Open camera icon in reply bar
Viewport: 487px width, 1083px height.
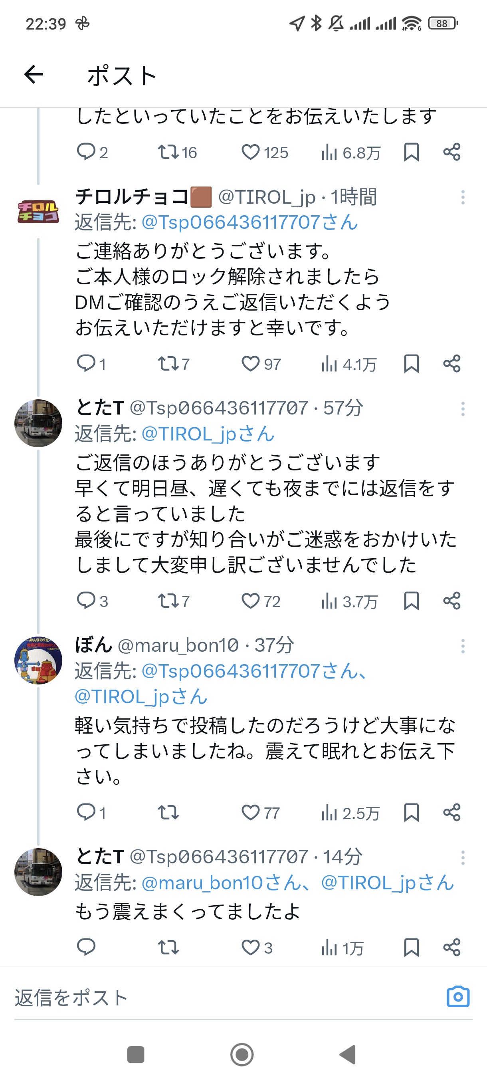pyautogui.click(x=457, y=996)
